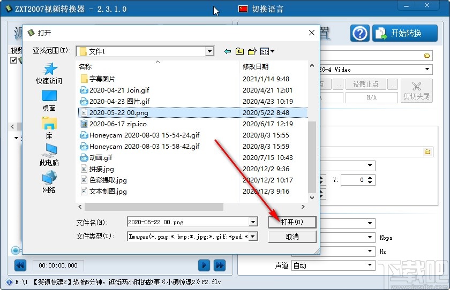
Task: Select 快速访问 in the places sidebar
Action: tap(49, 73)
